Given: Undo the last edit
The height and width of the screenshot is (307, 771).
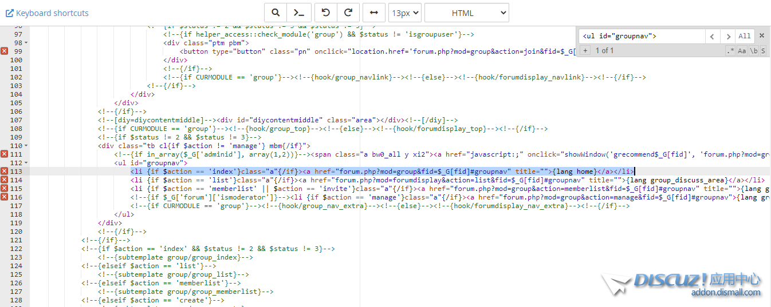Looking at the screenshot, I should [326, 13].
